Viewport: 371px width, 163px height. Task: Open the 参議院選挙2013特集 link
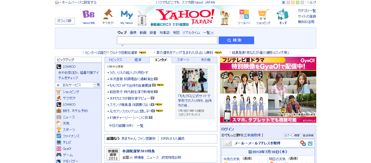tap(139, 151)
